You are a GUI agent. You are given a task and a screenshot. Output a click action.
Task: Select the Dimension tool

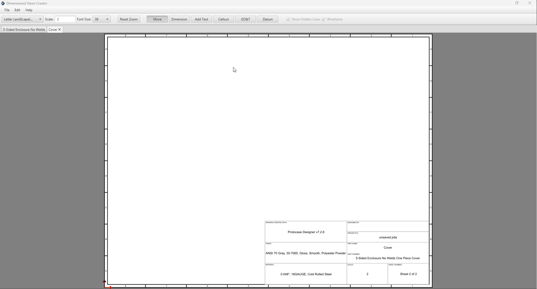click(179, 19)
